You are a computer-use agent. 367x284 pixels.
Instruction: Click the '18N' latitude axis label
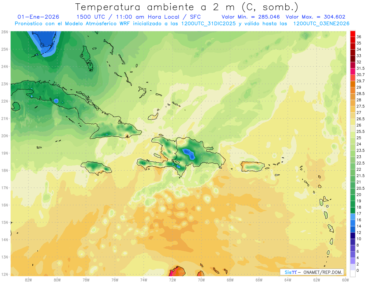click(5, 170)
